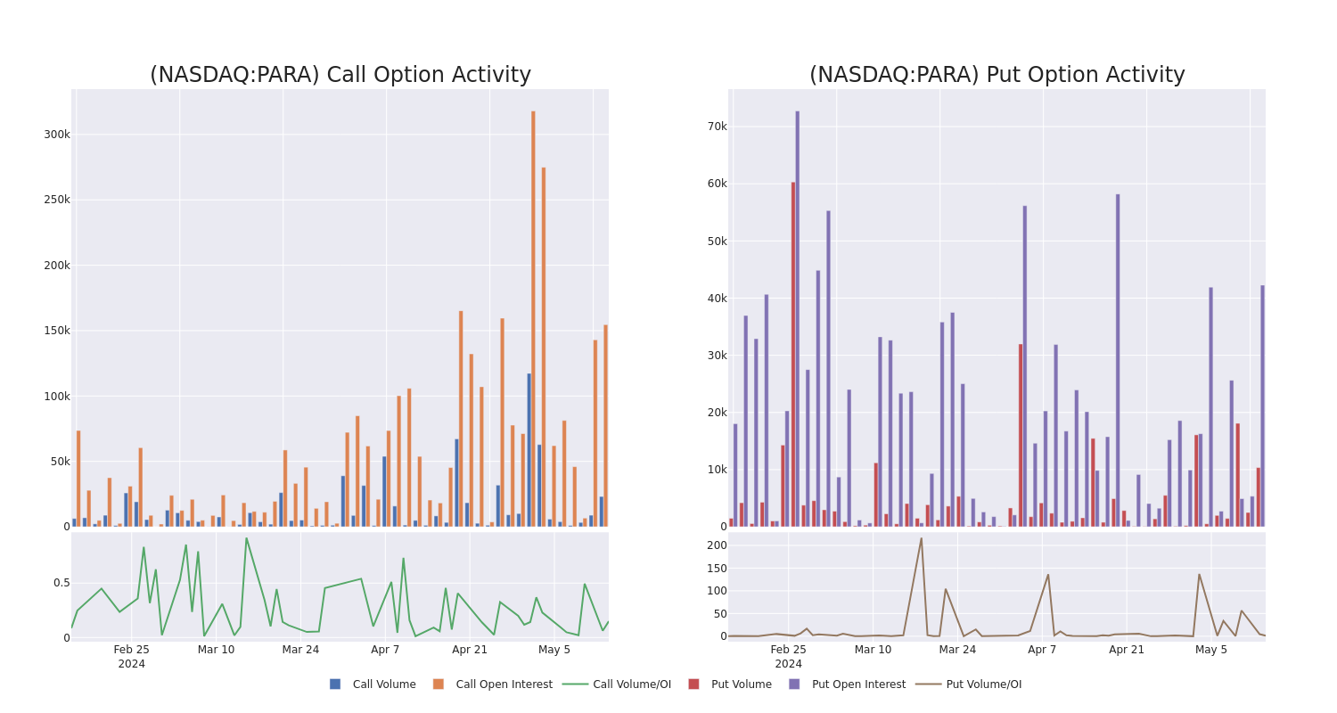Click the May 5 date under call chart

[554, 650]
